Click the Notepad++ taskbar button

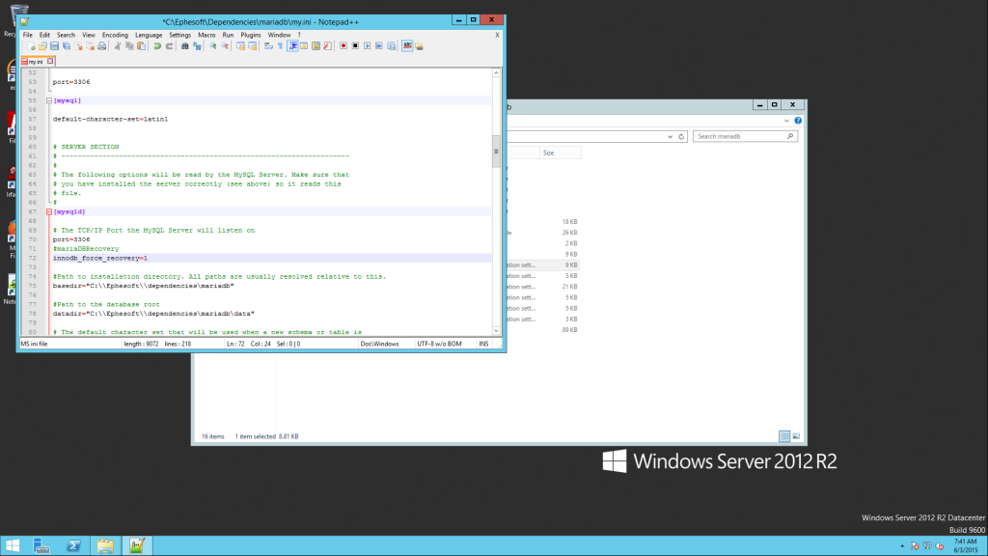coord(137,546)
